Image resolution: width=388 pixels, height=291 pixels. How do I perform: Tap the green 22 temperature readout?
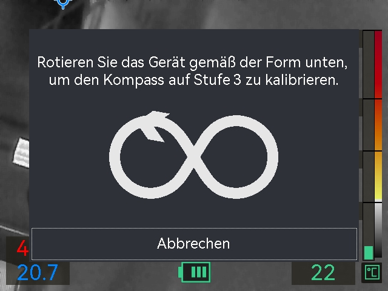323,273
